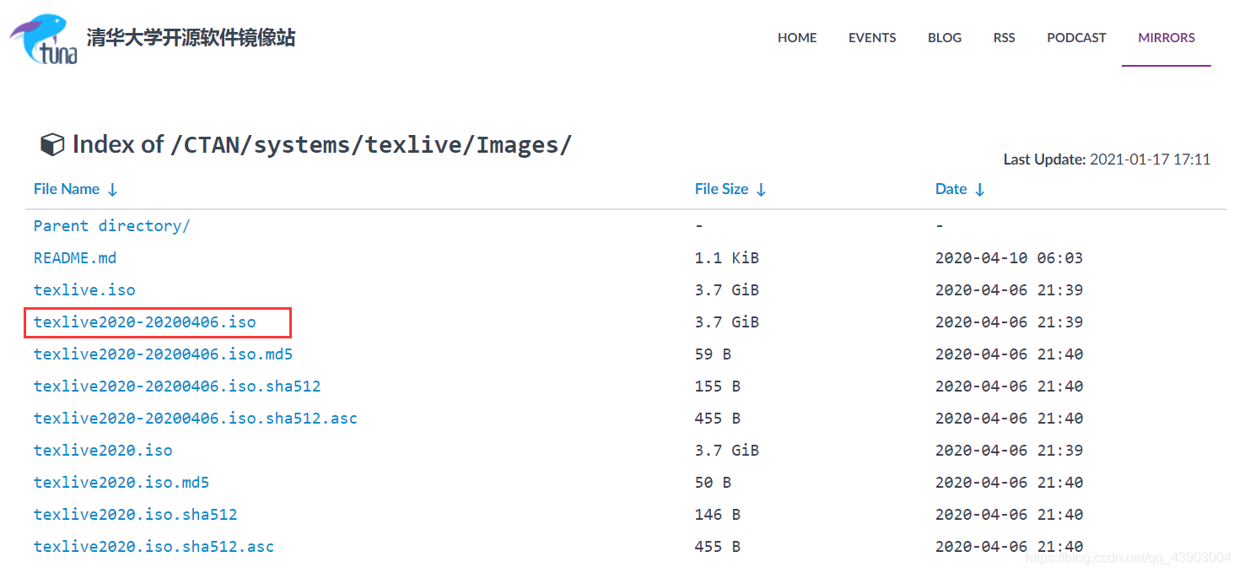Select the 50 B size cell
Screen dimensions: 1239x573
coord(714,482)
